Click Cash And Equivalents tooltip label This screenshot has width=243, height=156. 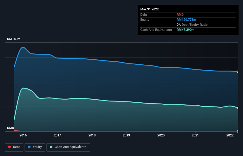(156, 30)
